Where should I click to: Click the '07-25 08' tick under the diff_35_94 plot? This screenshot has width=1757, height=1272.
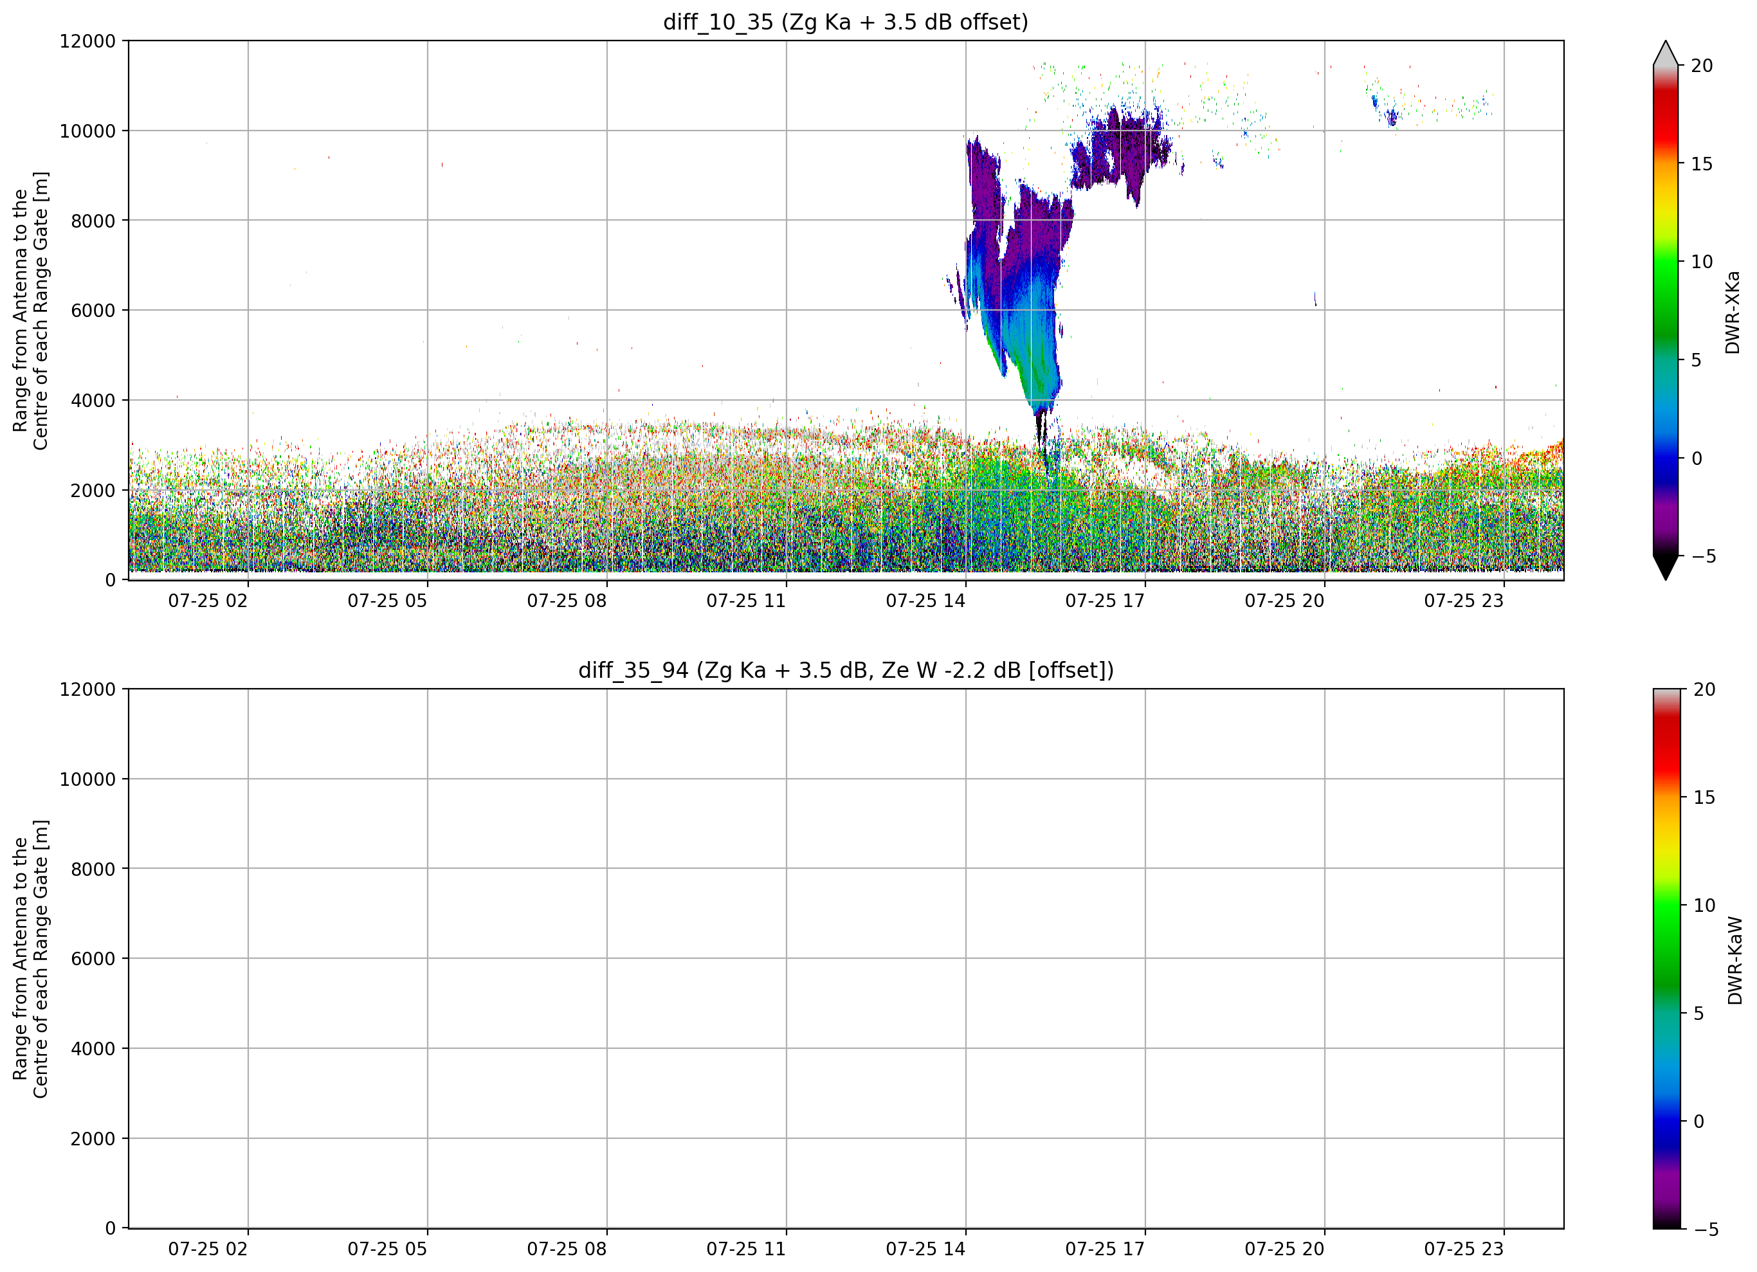coord(567,1249)
